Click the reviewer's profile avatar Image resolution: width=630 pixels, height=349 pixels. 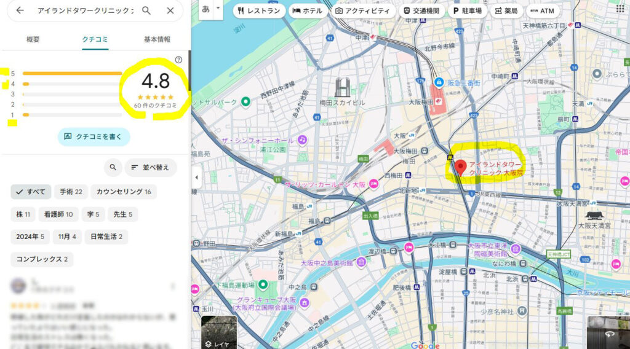pos(18,286)
